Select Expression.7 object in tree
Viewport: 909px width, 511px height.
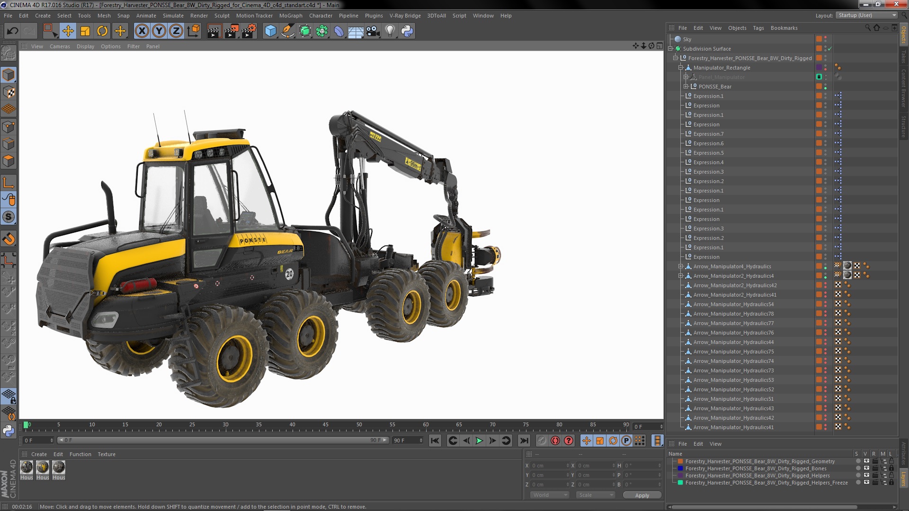[708, 134]
